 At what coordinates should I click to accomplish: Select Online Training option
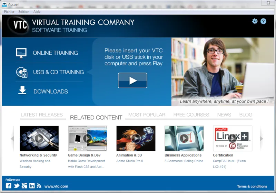55,53
